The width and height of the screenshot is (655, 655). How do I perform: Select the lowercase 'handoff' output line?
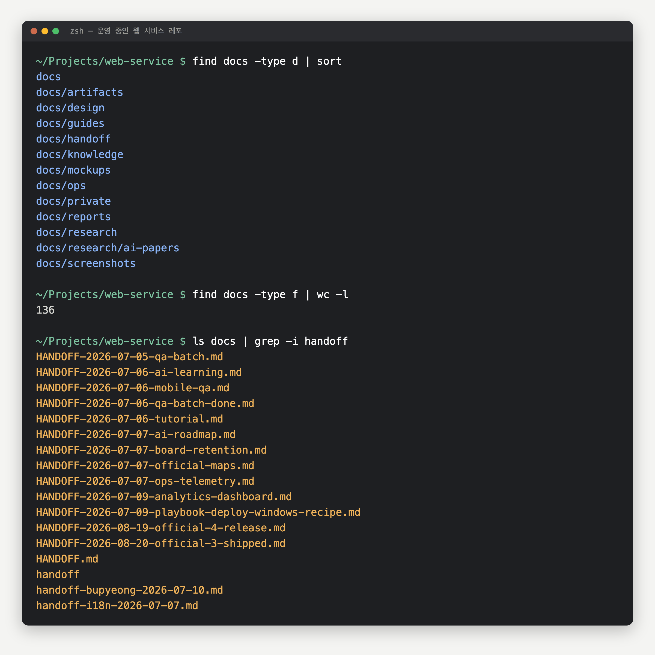point(58,575)
